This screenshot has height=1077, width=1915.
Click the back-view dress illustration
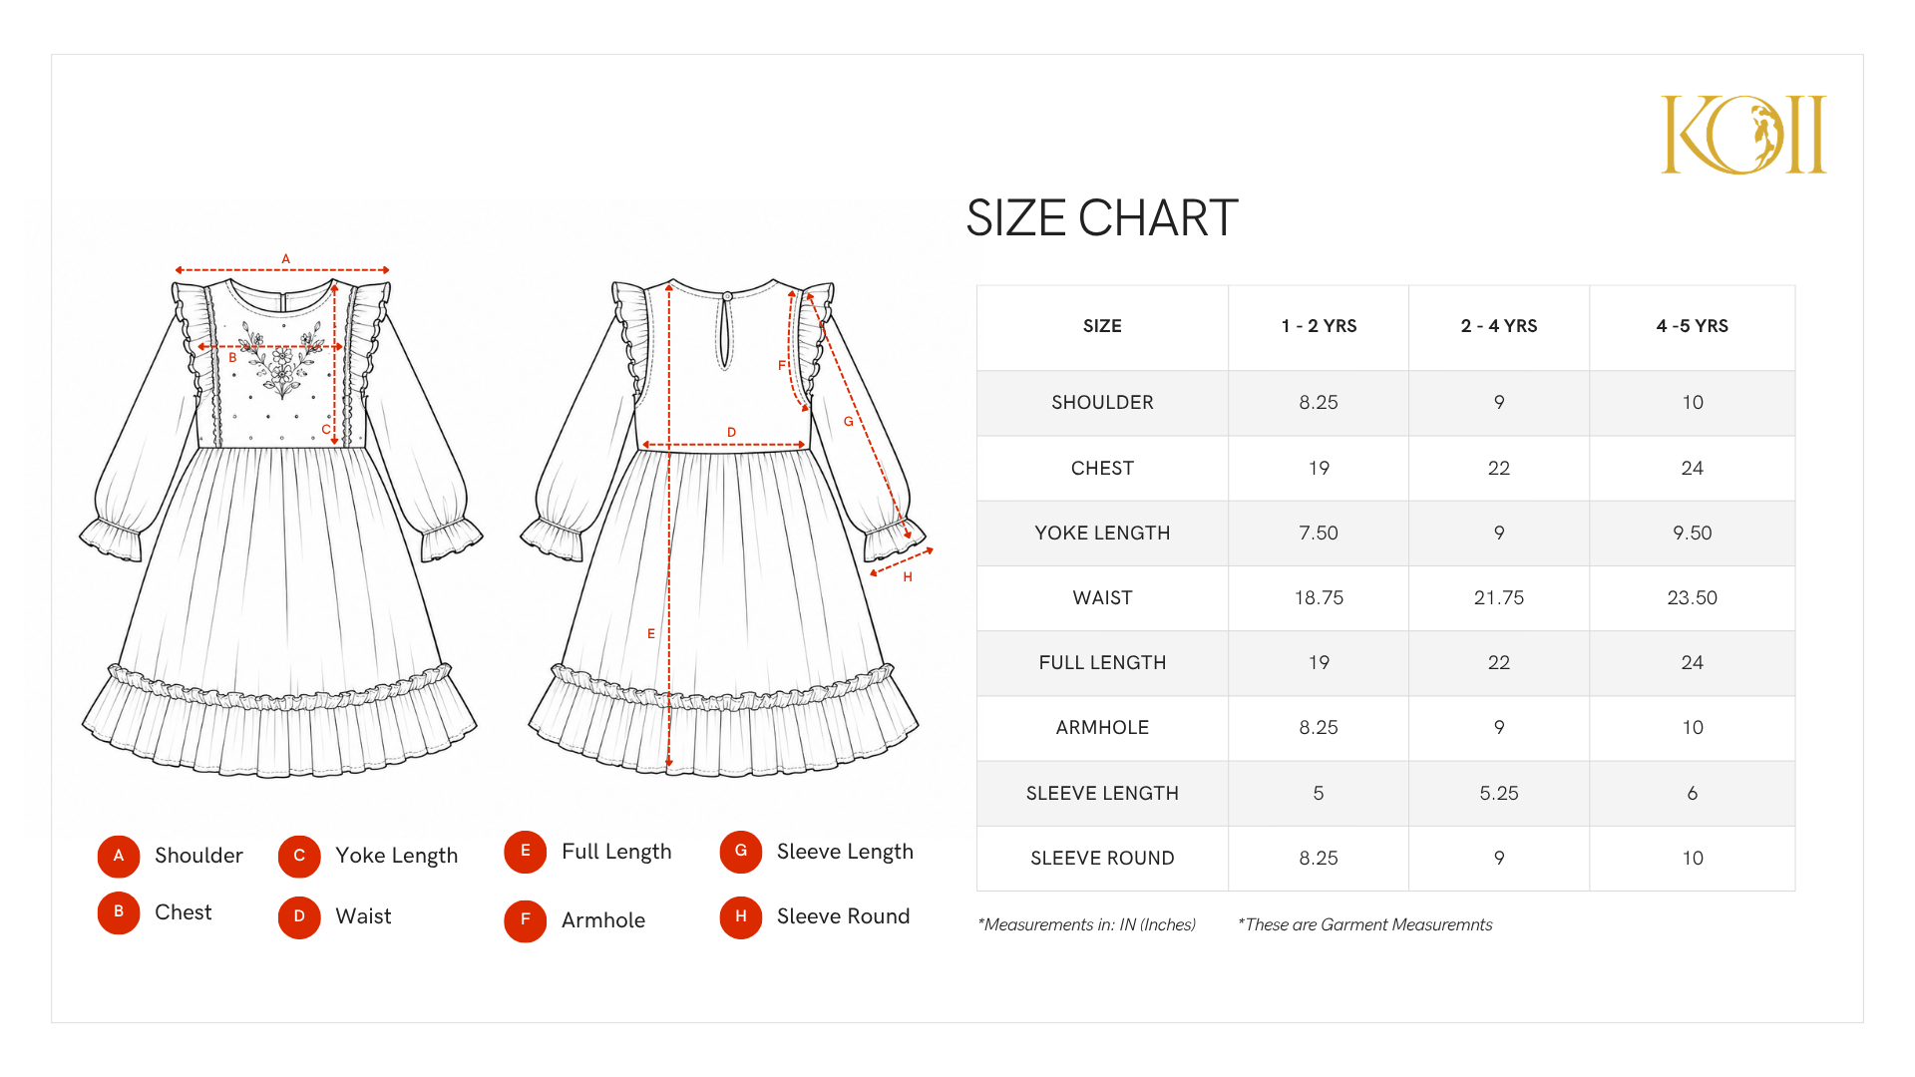coord(724,527)
